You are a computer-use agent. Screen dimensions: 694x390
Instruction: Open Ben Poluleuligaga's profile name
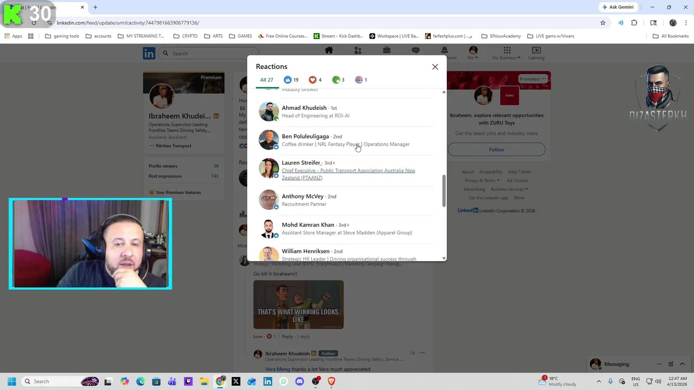click(x=305, y=136)
